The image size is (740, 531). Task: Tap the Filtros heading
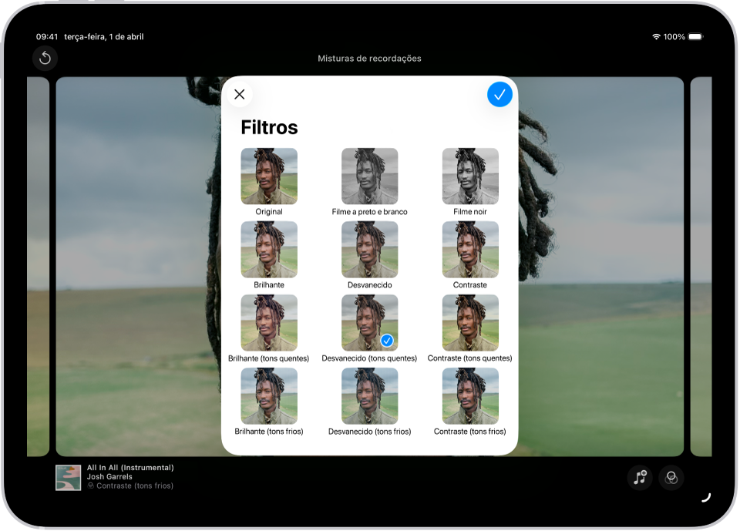click(269, 127)
